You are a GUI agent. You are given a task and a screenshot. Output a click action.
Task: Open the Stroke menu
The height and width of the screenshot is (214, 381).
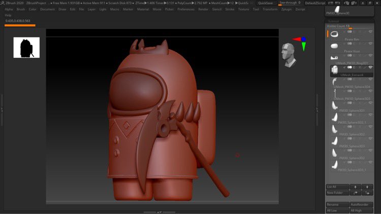pos(230,9)
